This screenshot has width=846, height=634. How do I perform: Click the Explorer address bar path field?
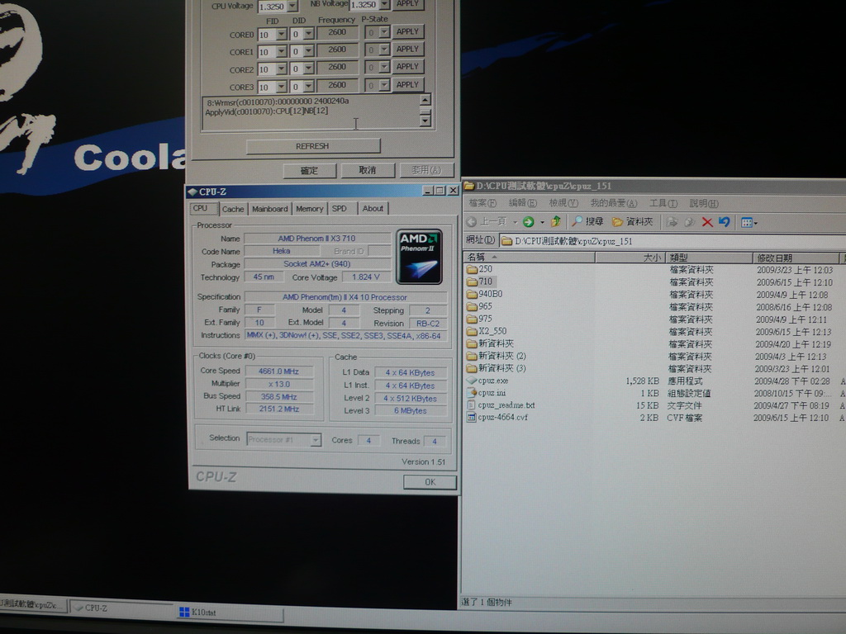point(673,241)
